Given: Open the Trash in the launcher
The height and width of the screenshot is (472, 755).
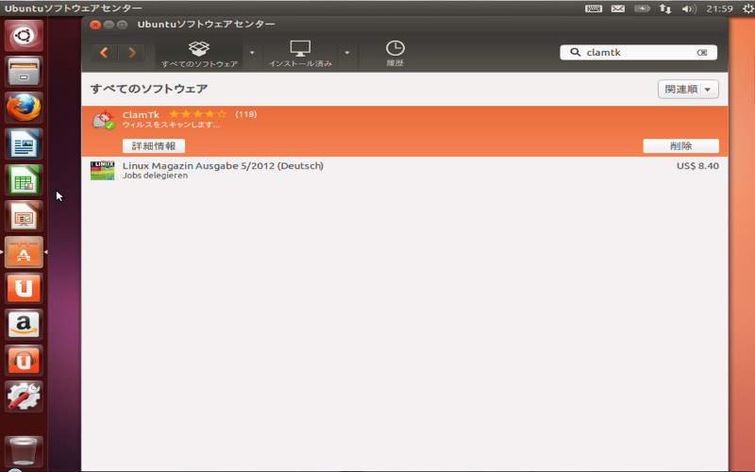Looking at the screenshot, I should pos(24,452).
